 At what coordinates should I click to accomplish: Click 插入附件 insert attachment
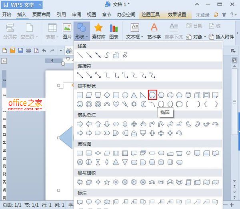point(221,37)
